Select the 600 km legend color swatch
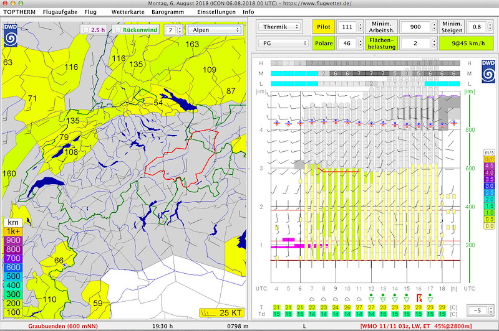Screen dimensions: 499x331 [13, 267]
